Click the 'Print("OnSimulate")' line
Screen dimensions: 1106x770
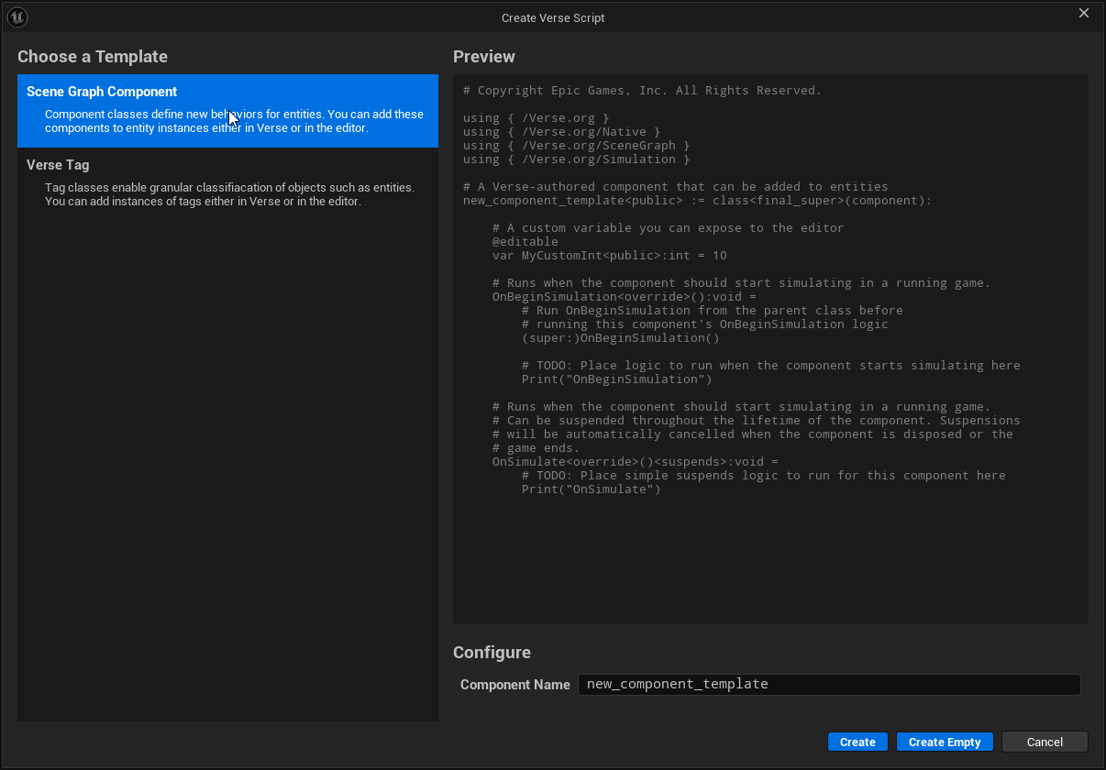pos(591,489)
